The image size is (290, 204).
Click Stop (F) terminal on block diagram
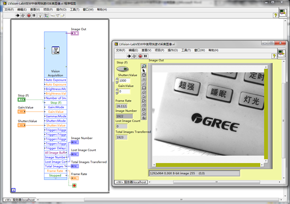pyautogui.click(x=21, y=100)
